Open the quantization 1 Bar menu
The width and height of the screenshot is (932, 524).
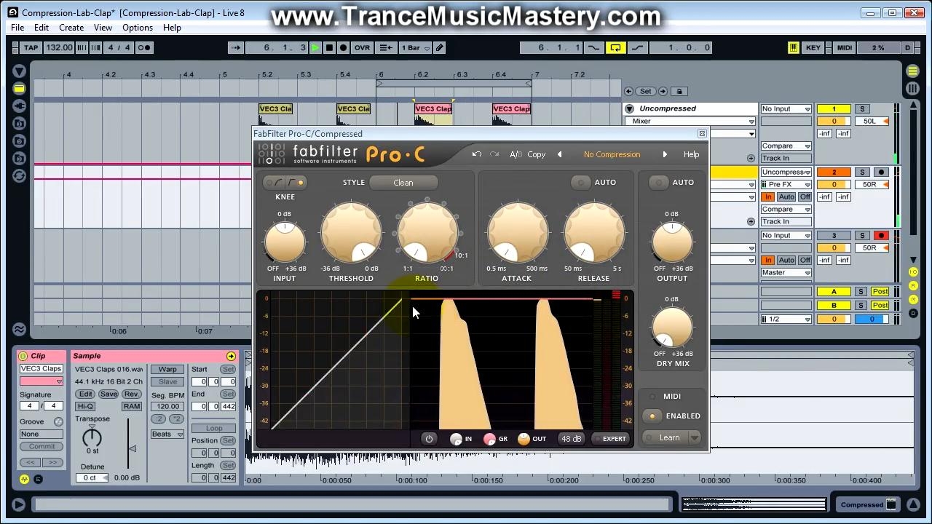(x=415, y=48)
